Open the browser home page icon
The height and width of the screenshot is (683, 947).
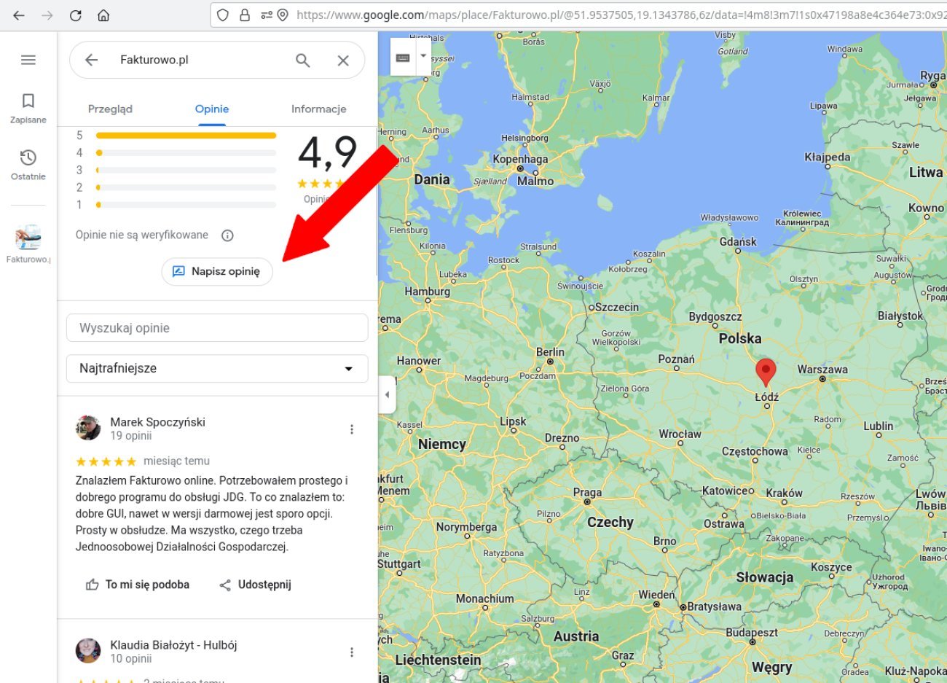point(103,15)
